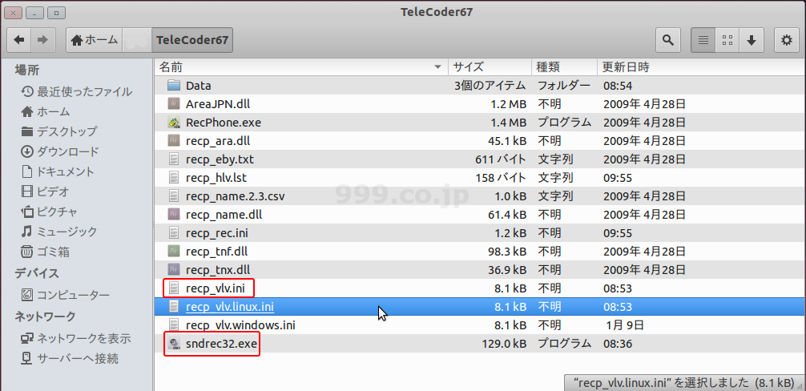Open ビデオ in the sidebar
The image size is (806, 391).
click(45, 191)
